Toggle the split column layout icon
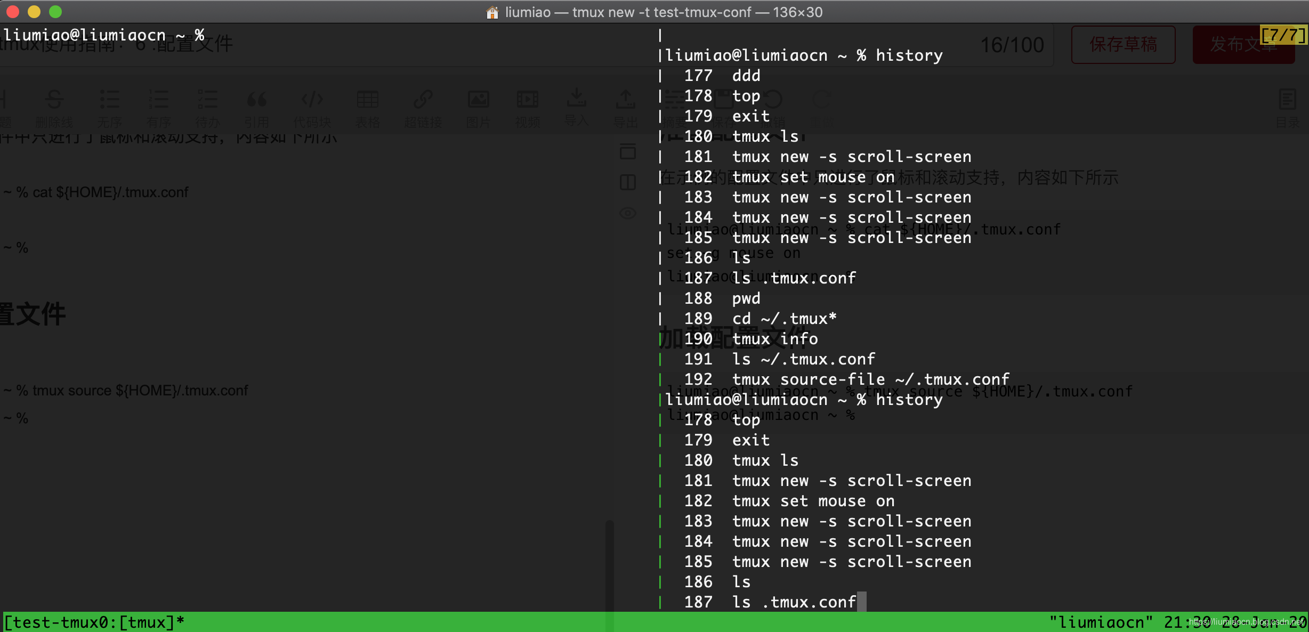The height and width of the screenshot is (632, 1309). click(x=628, y=182)
